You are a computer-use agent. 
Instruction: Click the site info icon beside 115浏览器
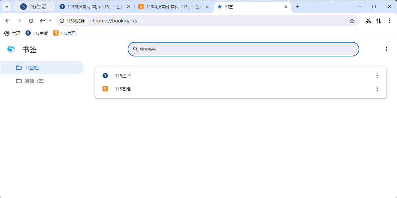pyautogui.click(x=62, y=21)
